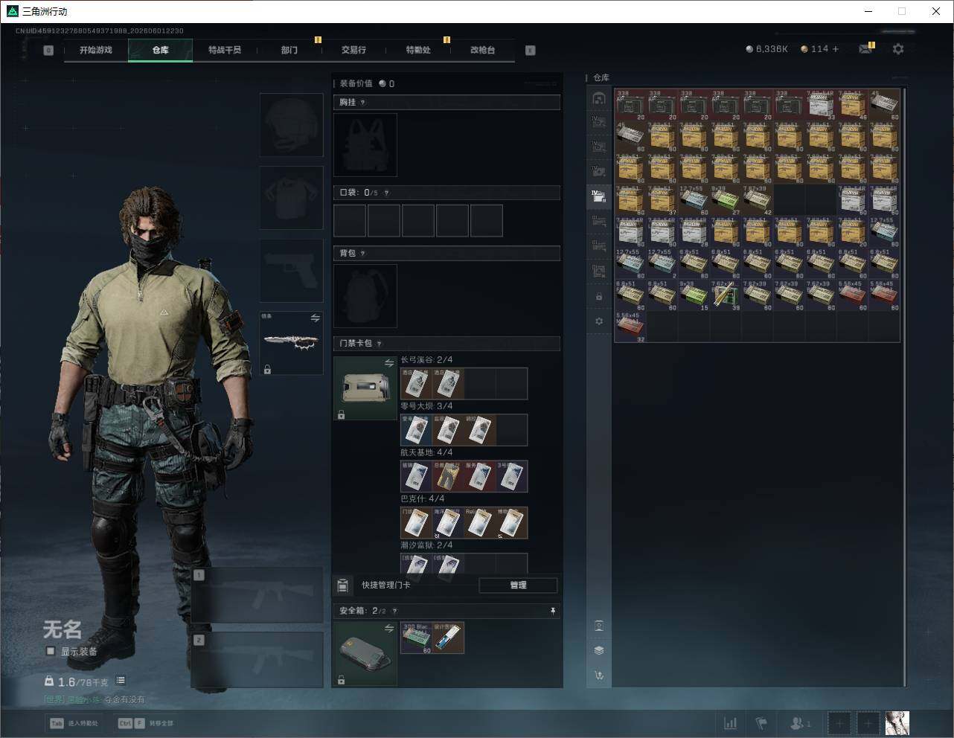Select the safe box case thumbnail
Screen dimensions: 954x738
pos(365,654)
